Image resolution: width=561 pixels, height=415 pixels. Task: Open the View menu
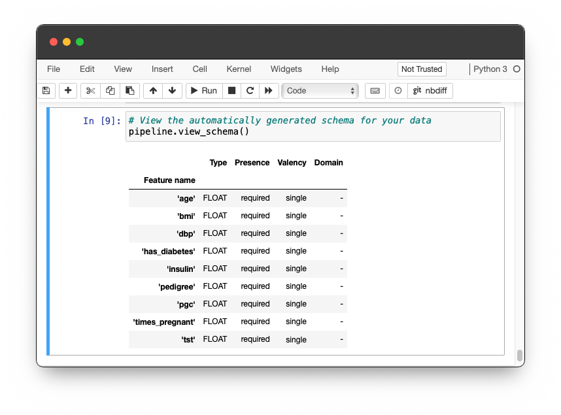(123, 69)
